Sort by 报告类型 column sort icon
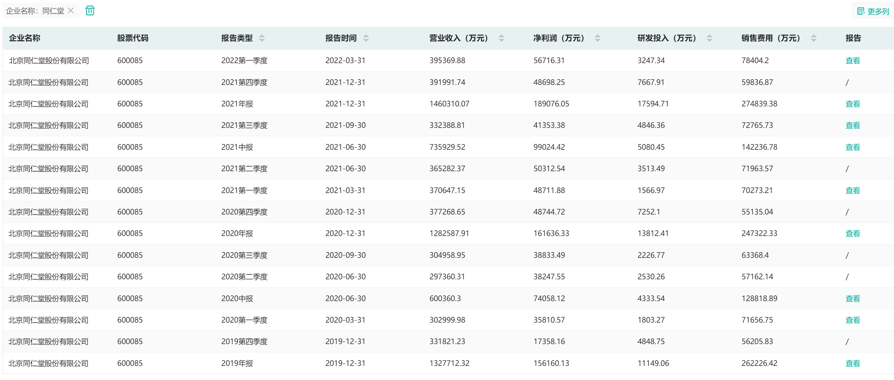 pyautogui.click(x=262, y=38)
